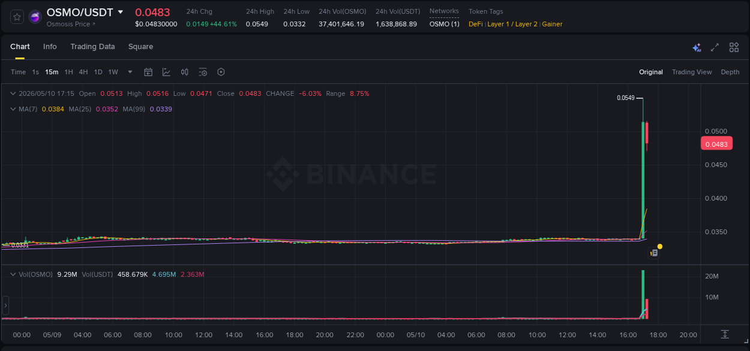The height and width of the screenshot is (351, 750).
Task: Click the 0.0483 current price tag on axis
Action: click(716, 144)
